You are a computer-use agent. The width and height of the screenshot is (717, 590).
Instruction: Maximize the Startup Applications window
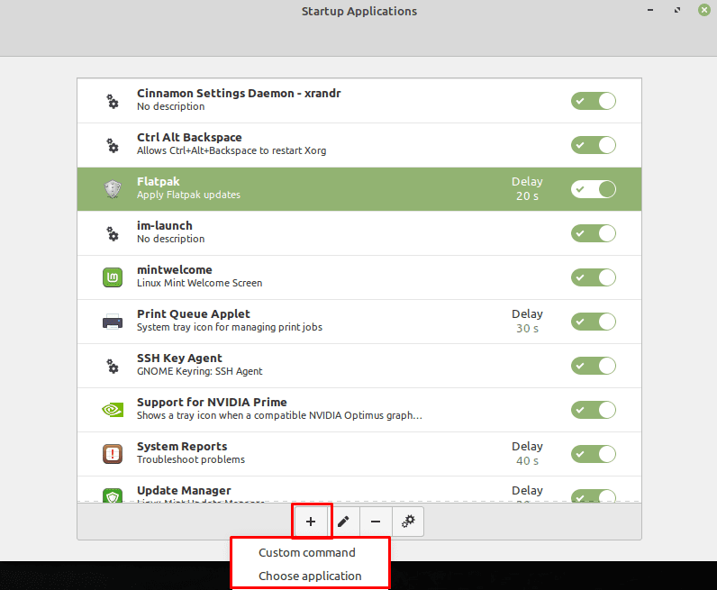tap(677, 10)
